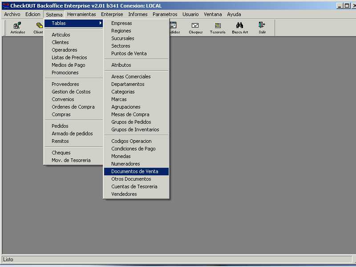Select Gestion de Costos menu entry
356x267 pixels.
(x=73, y=92)
